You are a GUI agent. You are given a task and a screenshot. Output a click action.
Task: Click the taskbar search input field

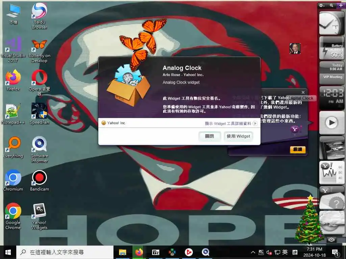click(x=65, y=252)
